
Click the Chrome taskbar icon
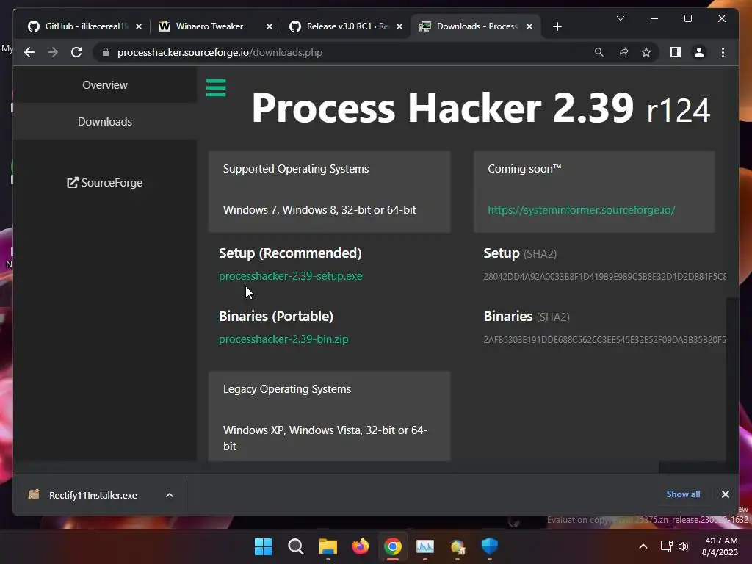click(x=393, y=546)
